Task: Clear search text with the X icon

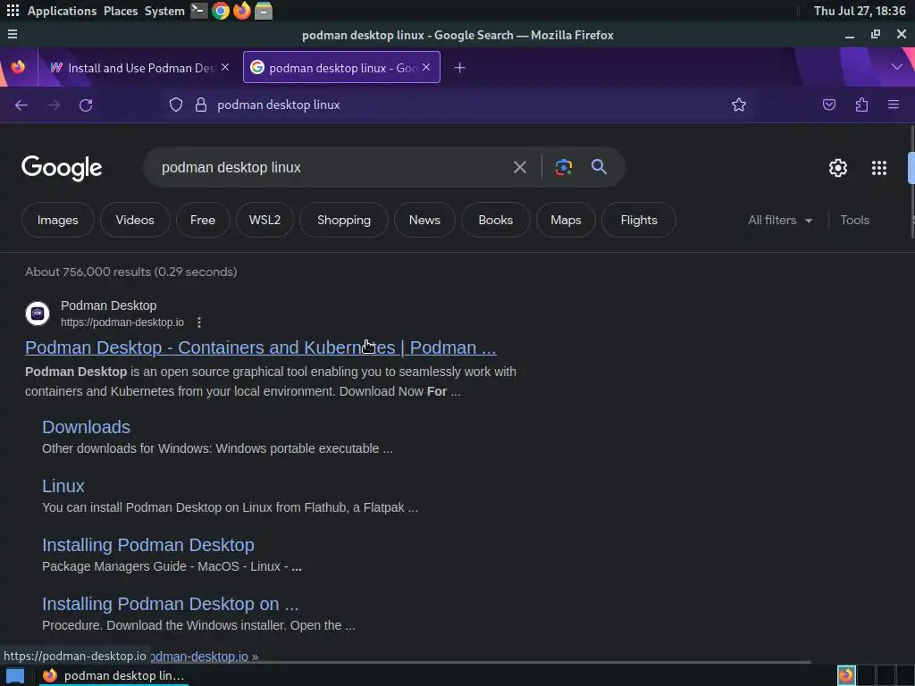Action: point(519,167)
